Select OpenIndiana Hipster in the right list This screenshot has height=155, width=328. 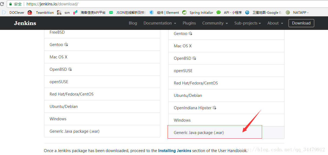pos(226,108)
